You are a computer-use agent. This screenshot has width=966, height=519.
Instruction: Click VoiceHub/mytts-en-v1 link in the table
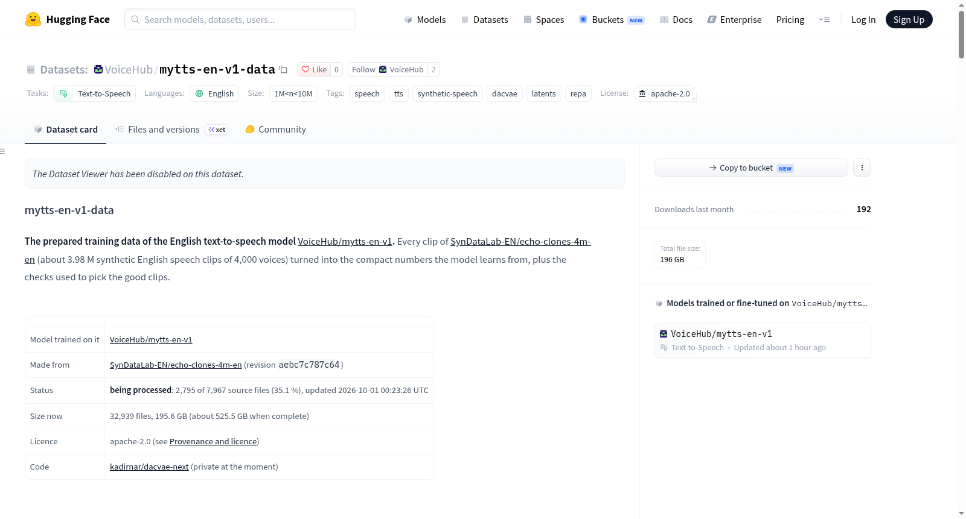151,339
